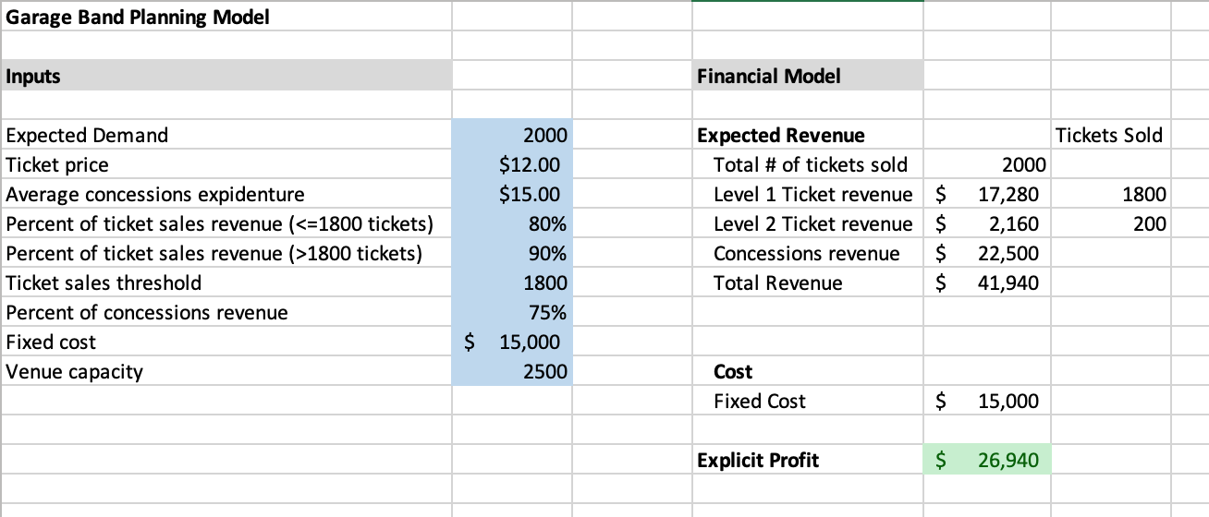Click 'Level 1 Ticket revenue' label
Viewport: 1209px width, 517px height.
click(807, 194)
